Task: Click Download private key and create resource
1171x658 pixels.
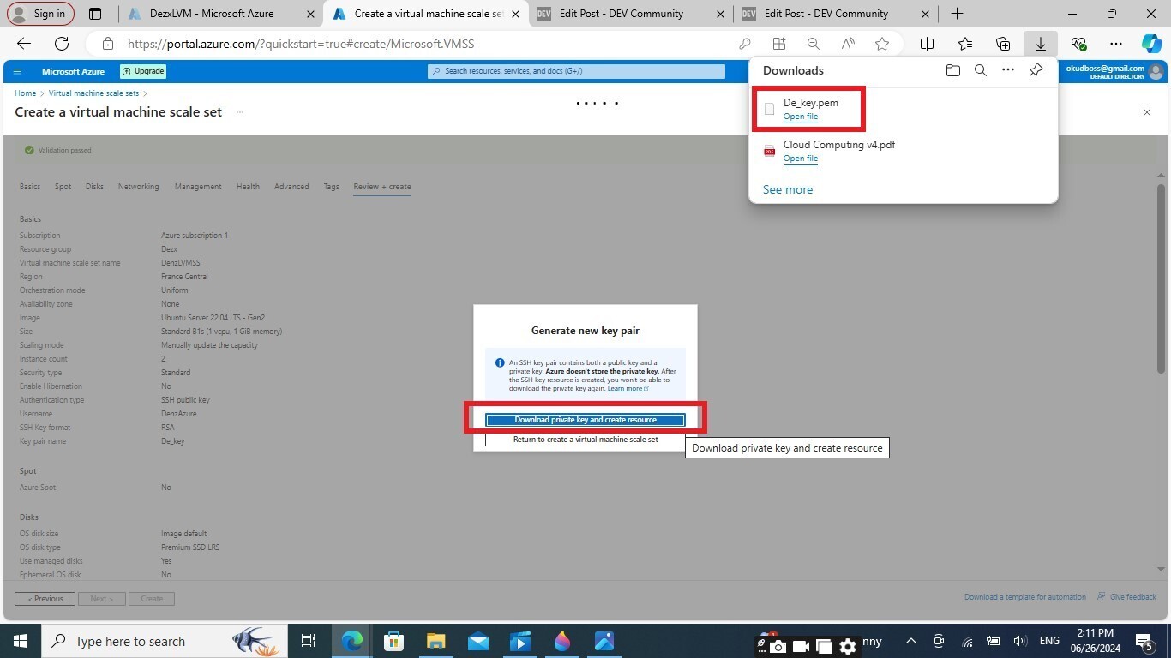Action: click(585, 420)
